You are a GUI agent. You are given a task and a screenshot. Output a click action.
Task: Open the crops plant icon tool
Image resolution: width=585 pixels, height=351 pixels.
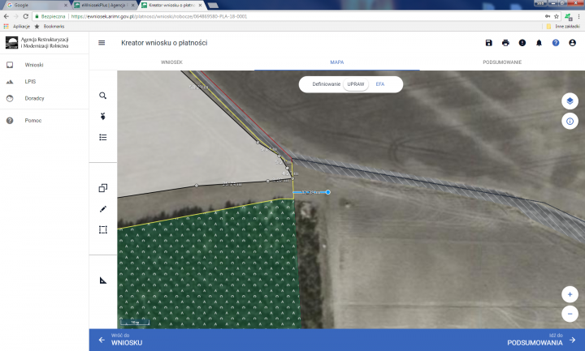pos(103,117)
